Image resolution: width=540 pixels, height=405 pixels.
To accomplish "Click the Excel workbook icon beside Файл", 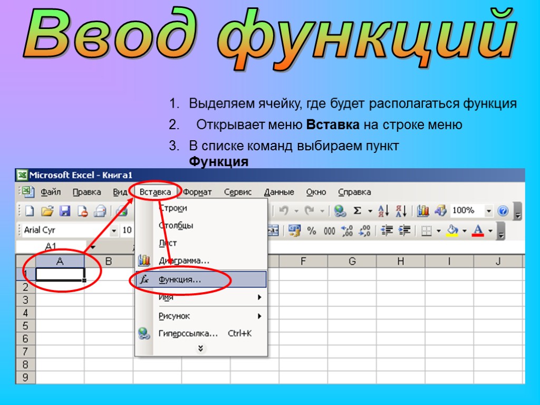I will (27, 191).
